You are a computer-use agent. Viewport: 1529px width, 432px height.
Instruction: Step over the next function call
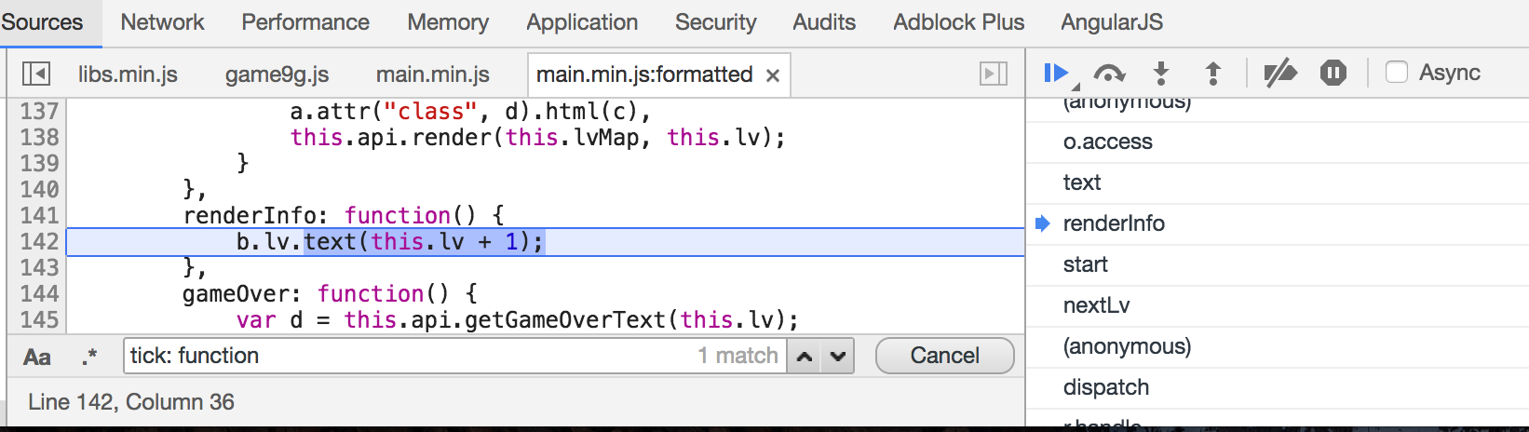(1108, 73)
